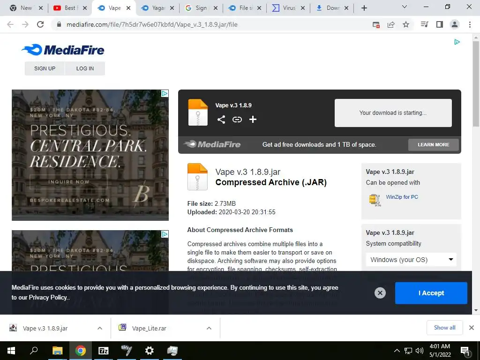Viewport: 480px width, 360px height.
Task: Open network status in system tray
Action: click(x=408, y=351)
